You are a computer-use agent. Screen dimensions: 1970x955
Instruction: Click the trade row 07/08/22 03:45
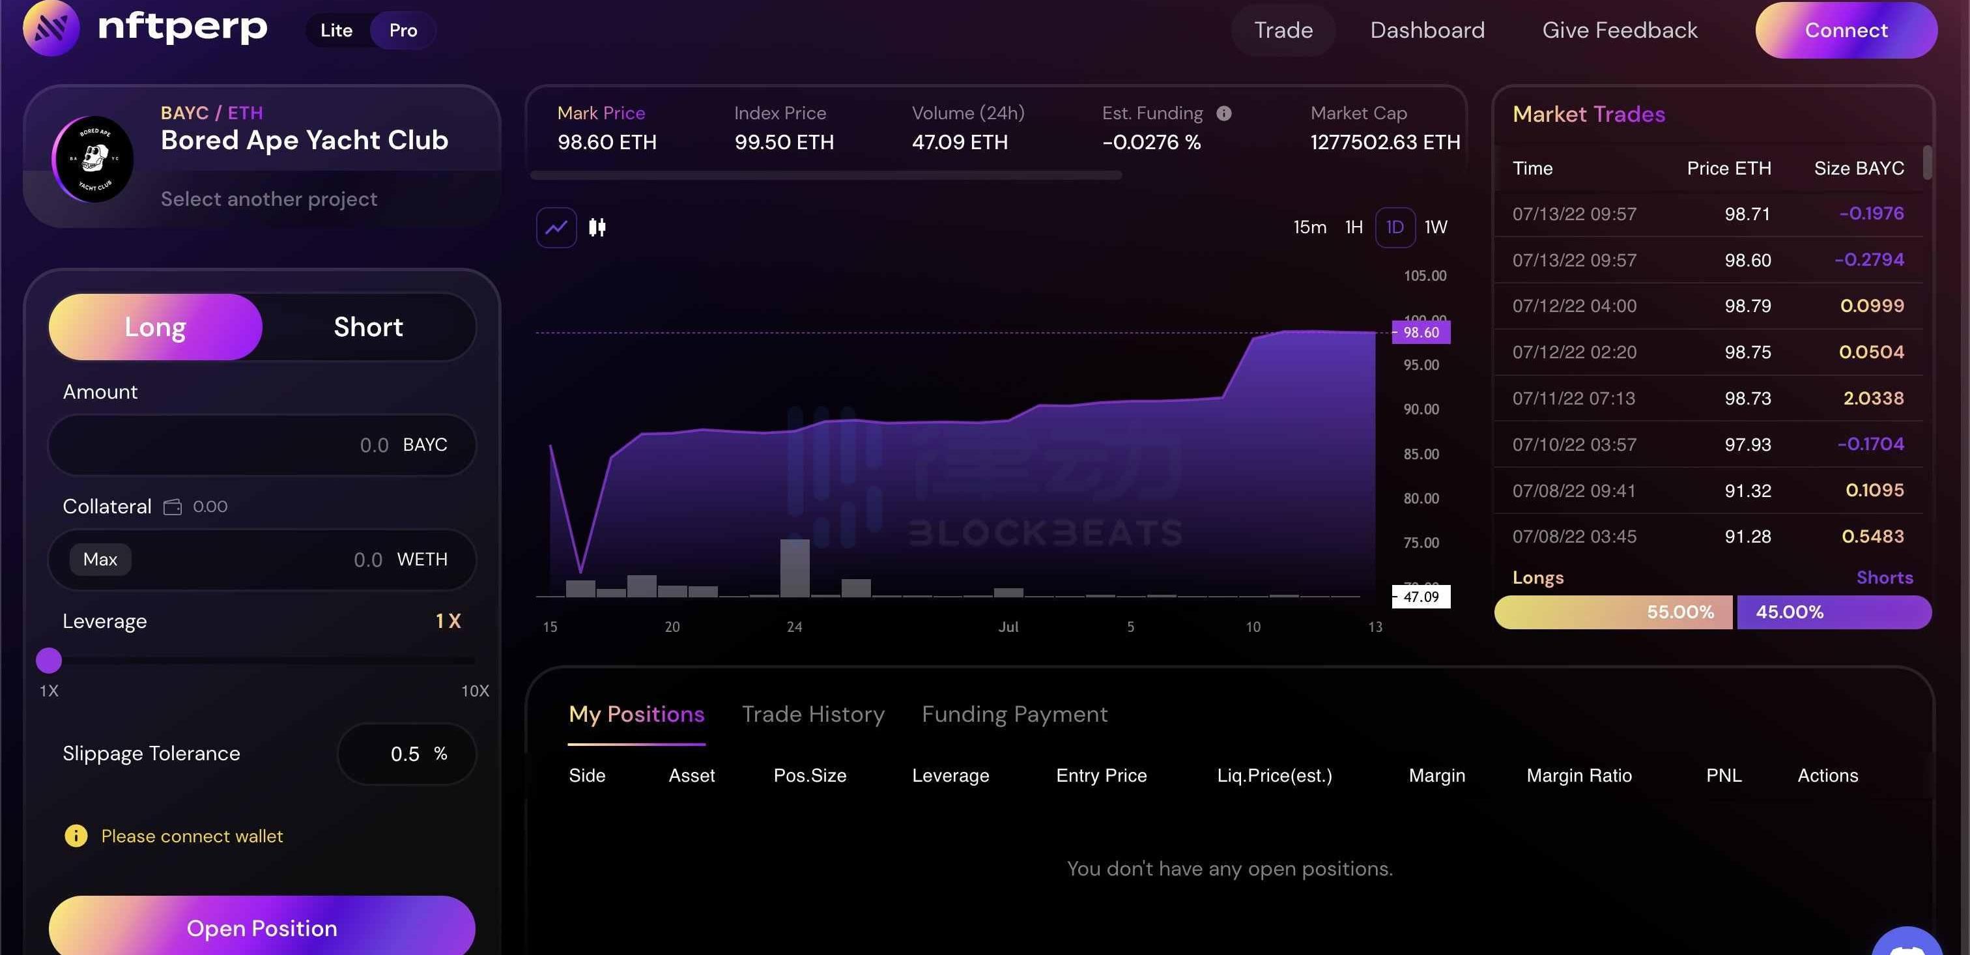coord(1709,536)
